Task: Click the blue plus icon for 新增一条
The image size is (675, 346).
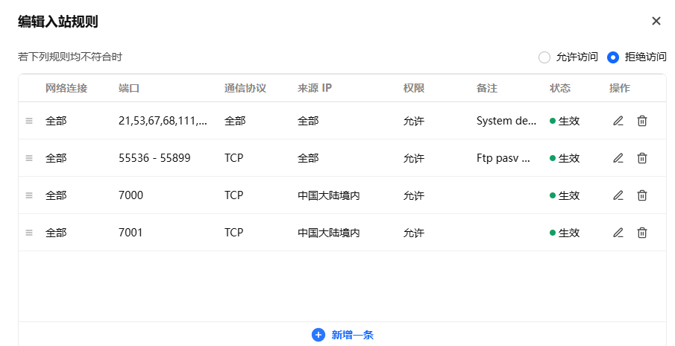Action: (318, 335)
